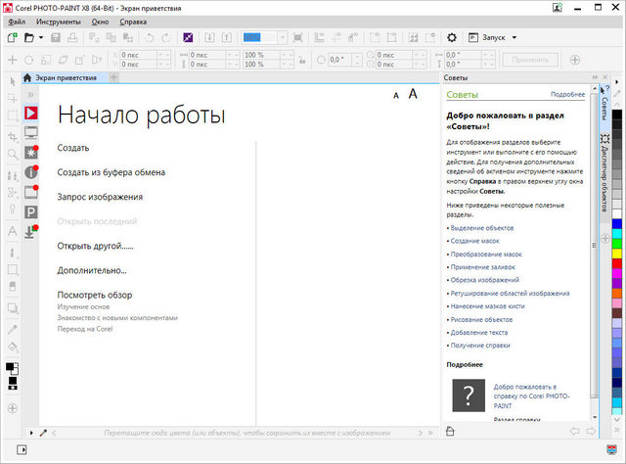Click the settings gear icon in toolbar

coord(452,37)
